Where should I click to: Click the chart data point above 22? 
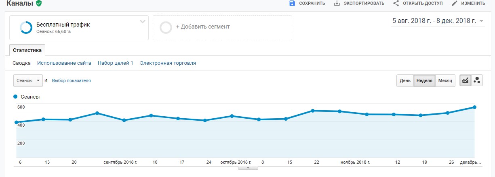pos(313,111)
